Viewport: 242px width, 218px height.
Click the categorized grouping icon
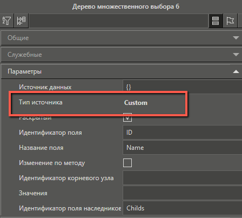pos(21,21)
